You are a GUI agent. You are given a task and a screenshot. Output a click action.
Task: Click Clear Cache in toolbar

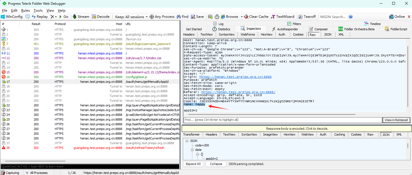(256, 17)
